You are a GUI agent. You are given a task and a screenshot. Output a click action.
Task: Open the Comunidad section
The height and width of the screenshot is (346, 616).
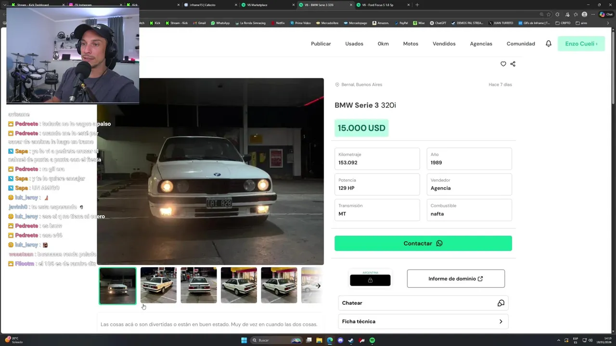pos(521,44)
